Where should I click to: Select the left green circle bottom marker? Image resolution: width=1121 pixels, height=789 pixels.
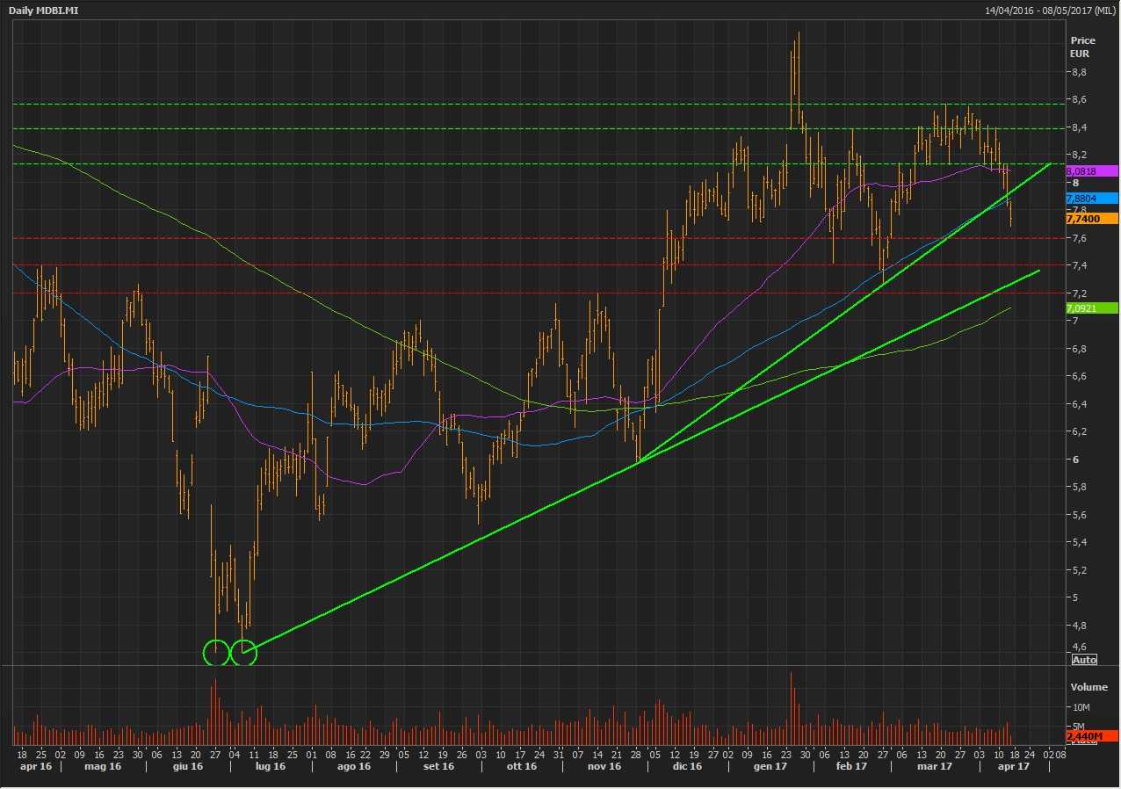click(216, 653)
